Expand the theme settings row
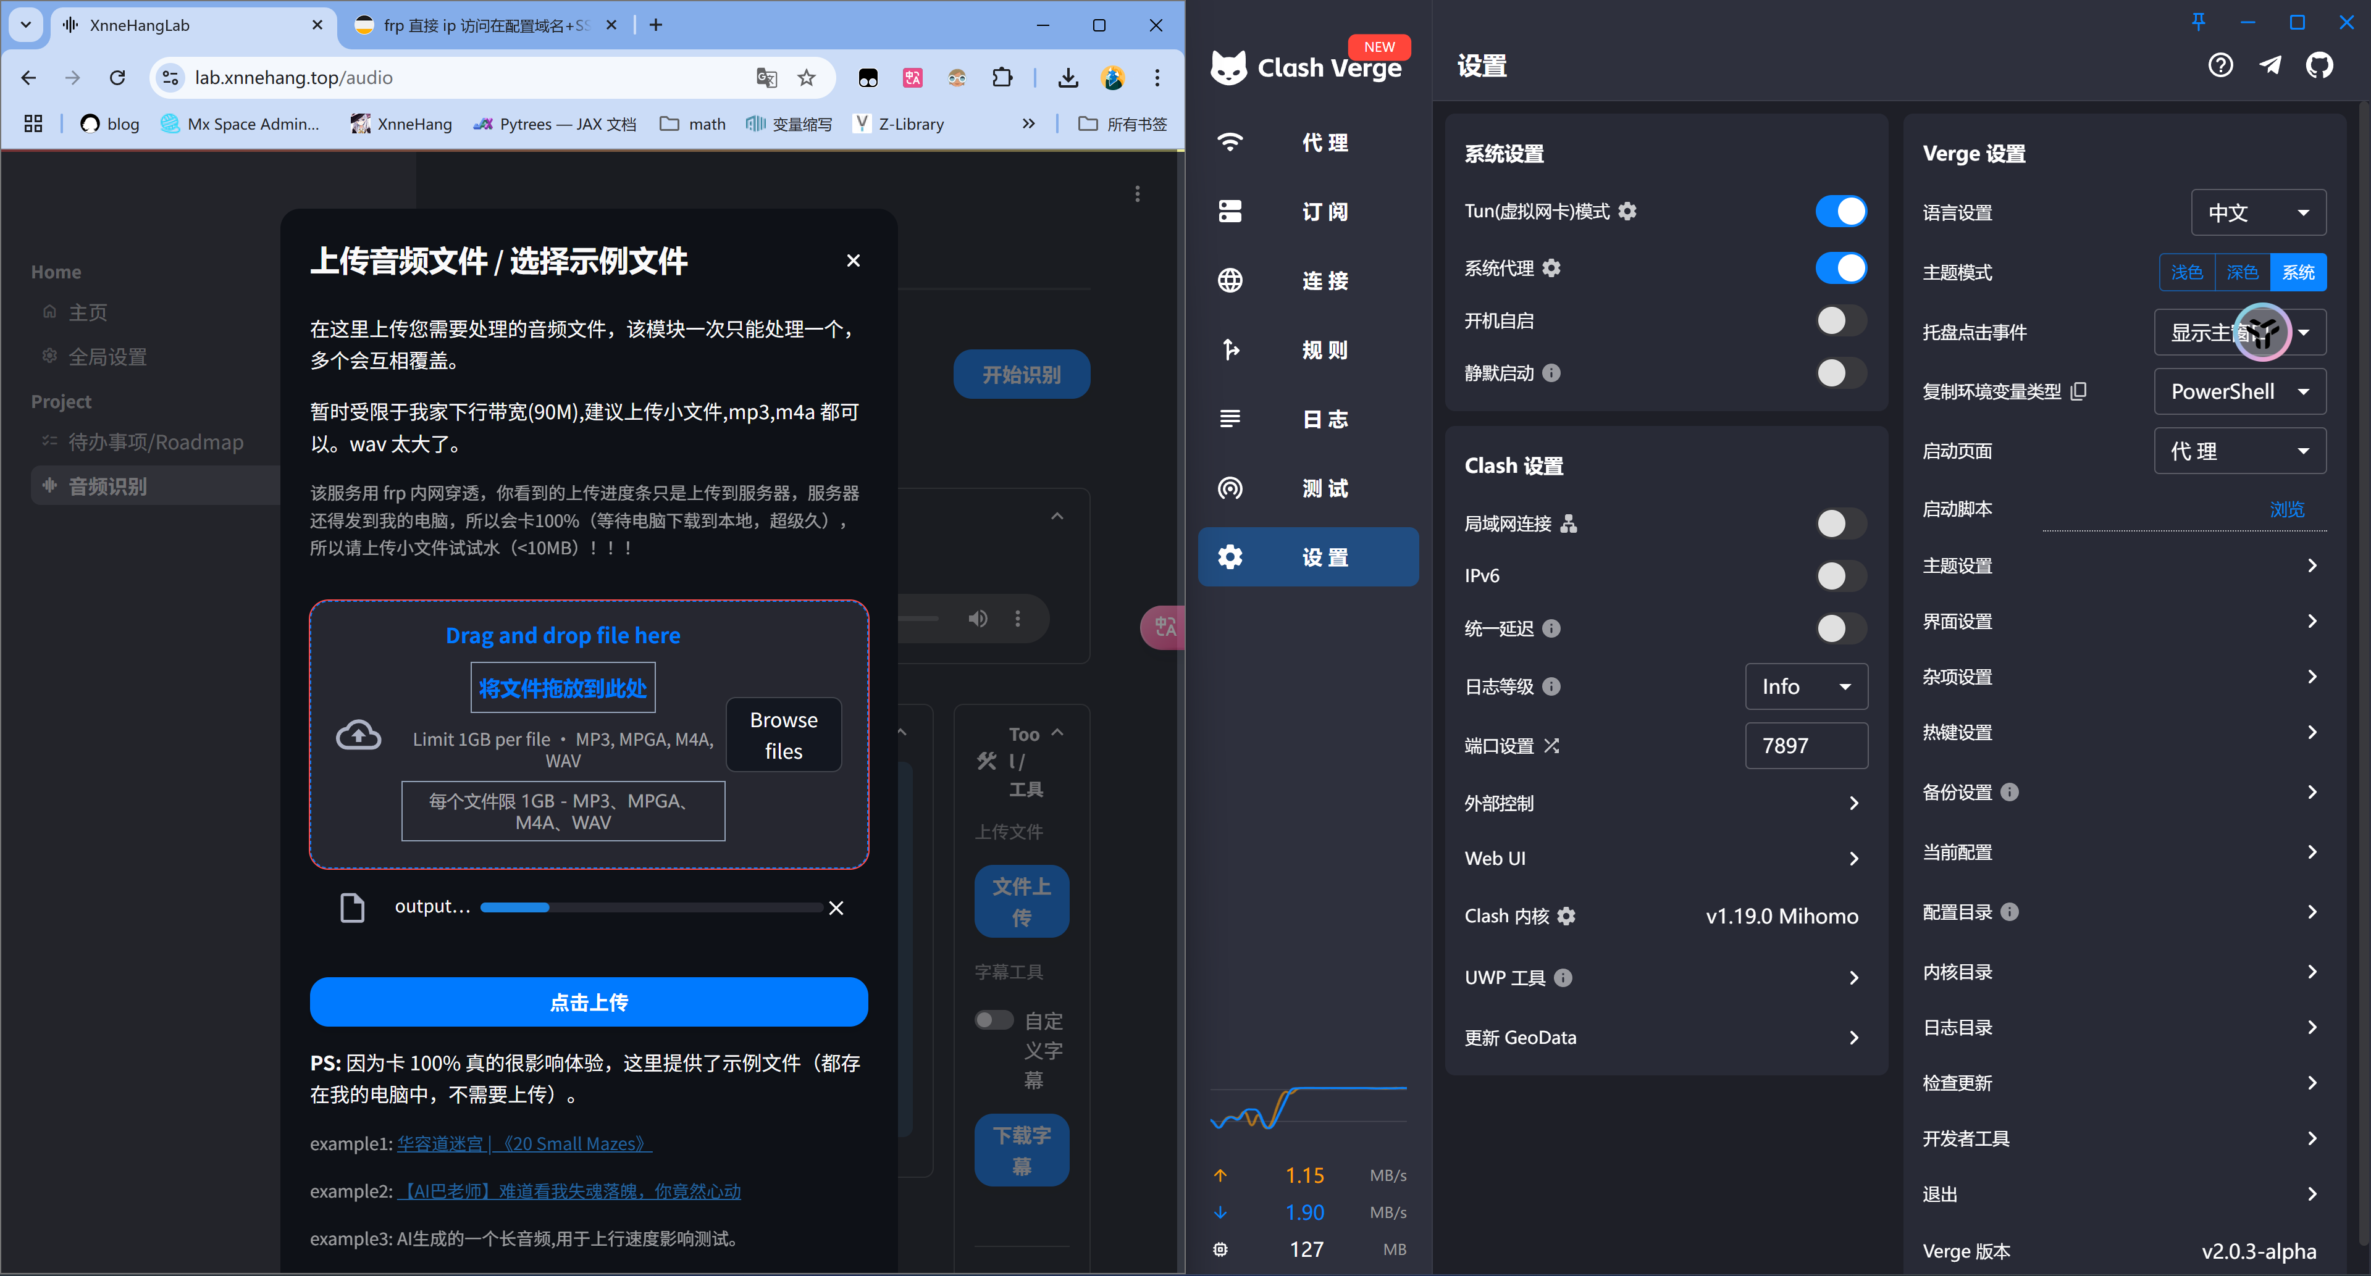2371x1276 pixels. pos(2123,566)
